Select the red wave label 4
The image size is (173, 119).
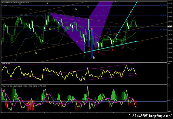[112, 50]
